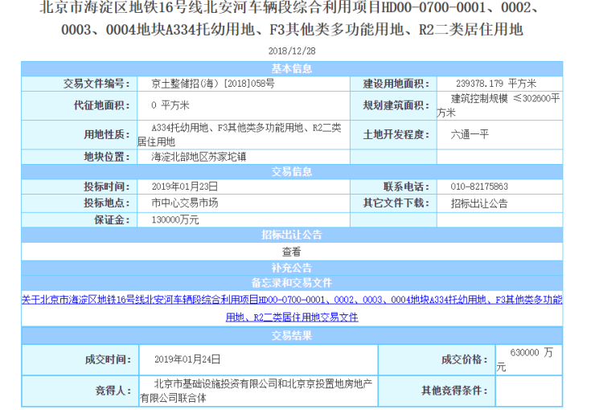Click the file number 京土整储招(海)[2018]058号
Screen dimensions: 595x410
point(212,84)
